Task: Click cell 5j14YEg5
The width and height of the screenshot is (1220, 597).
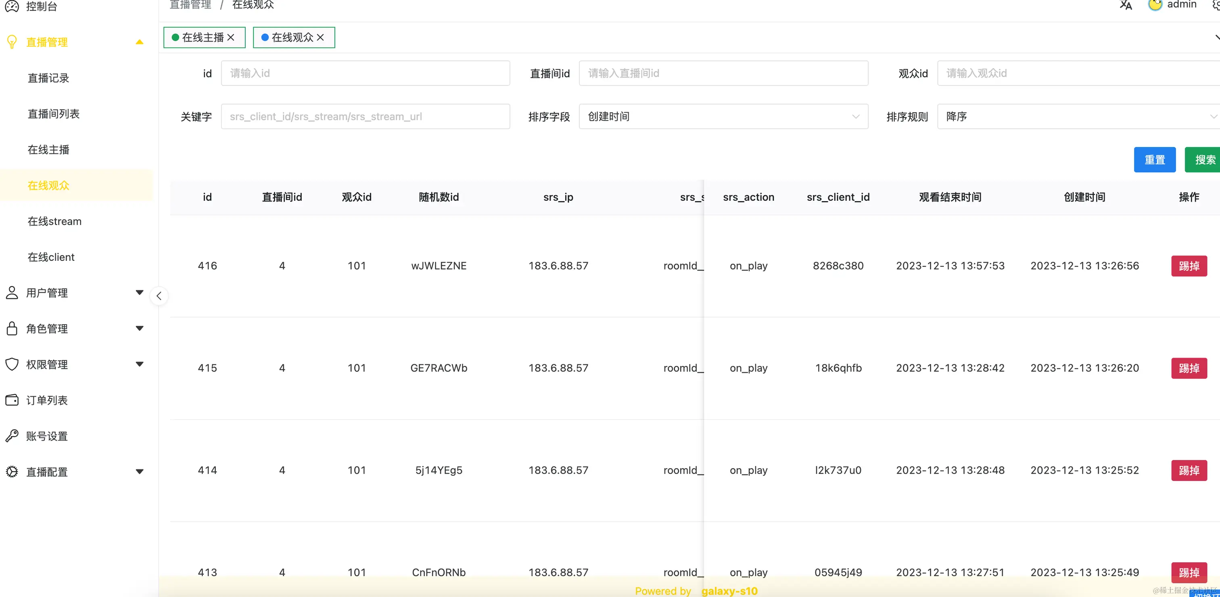Action: tap(439, 470)
